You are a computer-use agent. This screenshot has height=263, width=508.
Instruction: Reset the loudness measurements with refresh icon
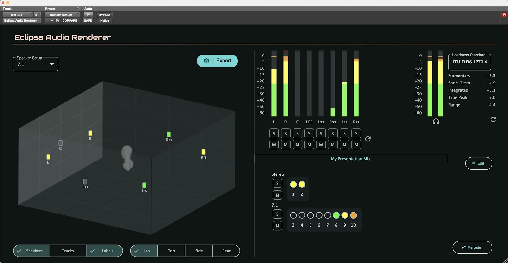point(493,120)
